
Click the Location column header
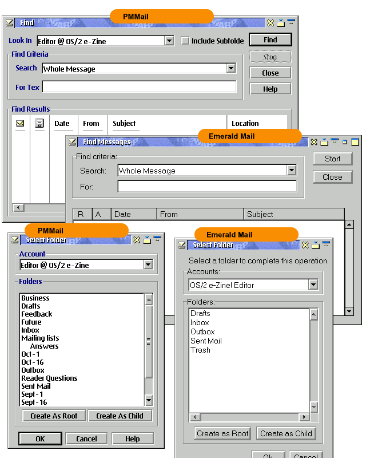(x=245, y=124)
